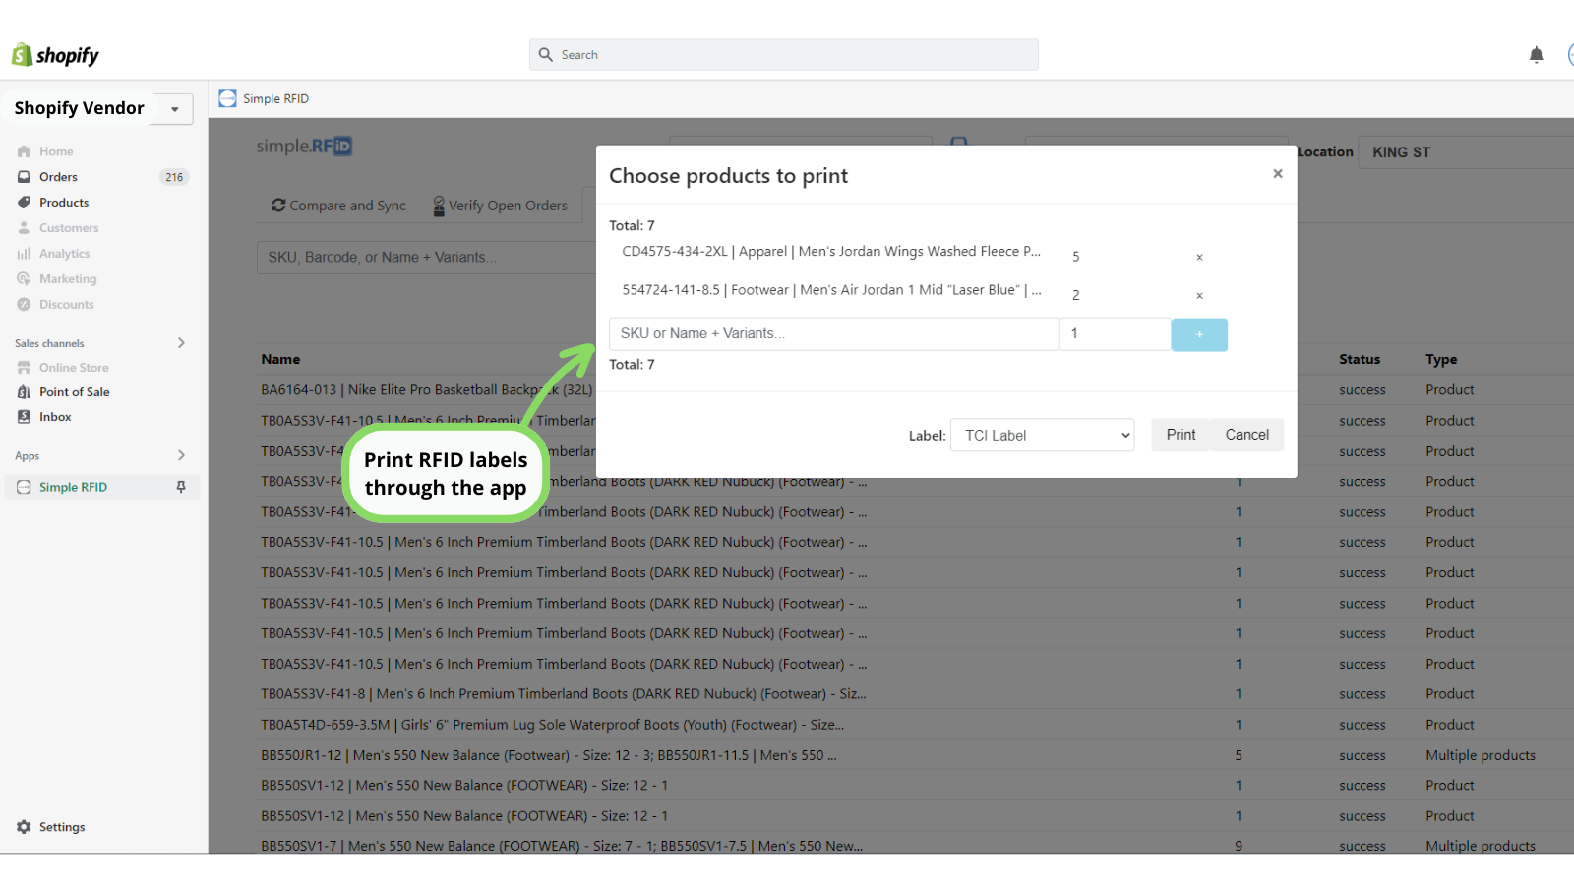Expand the Apps section chevron

coord(181,455)
